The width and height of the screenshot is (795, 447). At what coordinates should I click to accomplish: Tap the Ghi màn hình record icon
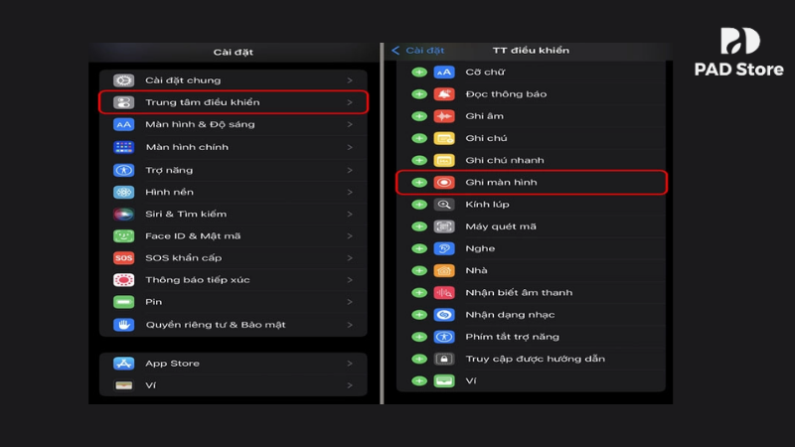[x=444, y=183]
